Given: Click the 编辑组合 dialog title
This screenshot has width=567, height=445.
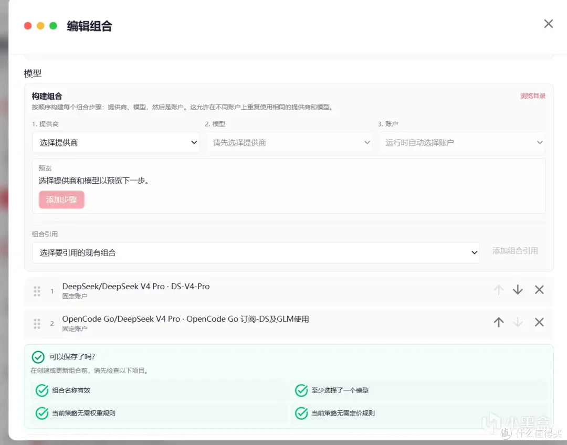Looking at the screenshot, I should [x=89, y=26].
